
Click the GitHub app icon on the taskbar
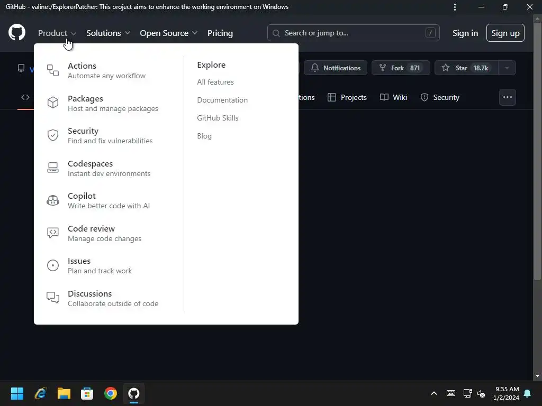click(x=134, y=393)
